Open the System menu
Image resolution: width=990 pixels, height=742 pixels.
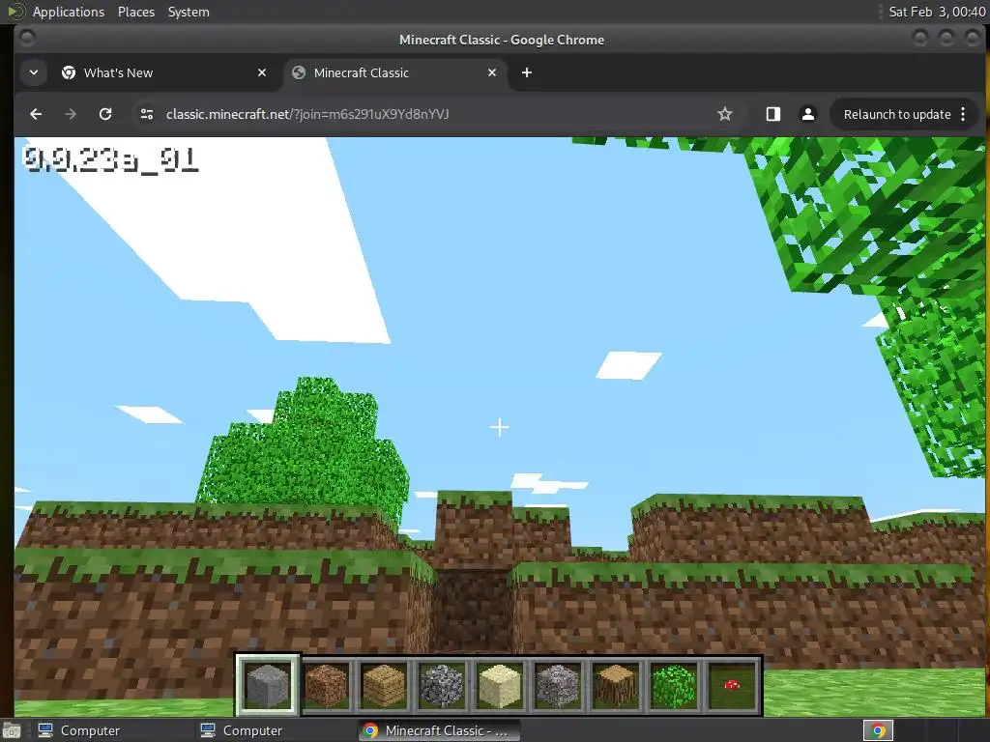[x=189, y=12]
